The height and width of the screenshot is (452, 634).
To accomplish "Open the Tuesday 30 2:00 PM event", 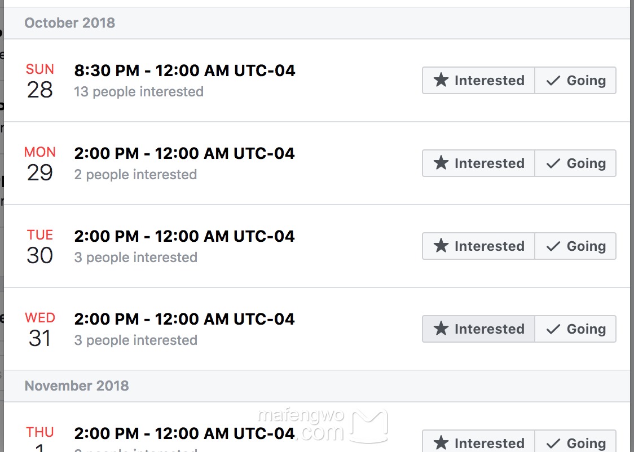I will tap(184, 236).
